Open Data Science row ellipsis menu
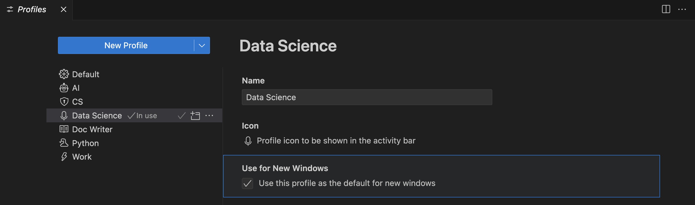Image resolution: width=695 pixels, height=205 pixels. 209,116
